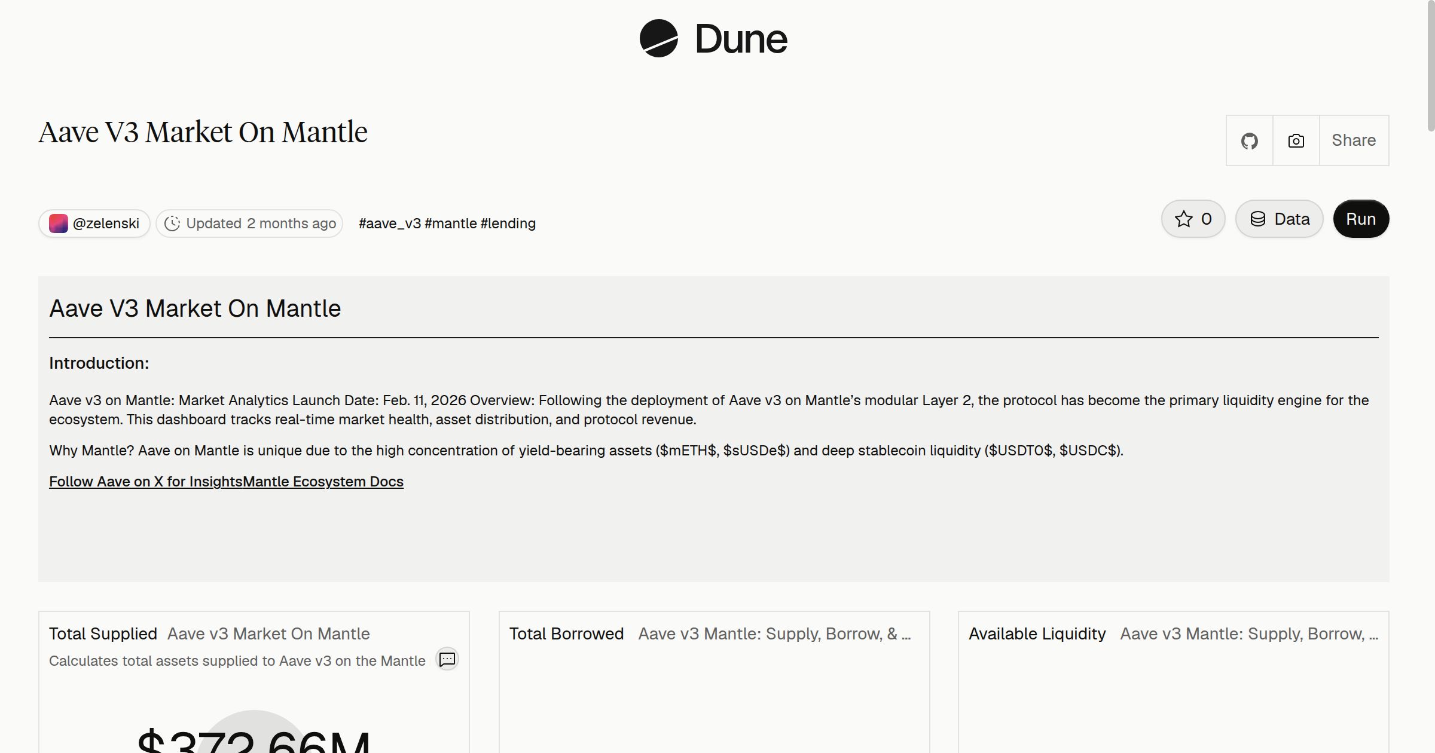Click the Total Supplied comment icon
Image resolution: width=1435 pixels, height=753 pixels.
(447, 659)
